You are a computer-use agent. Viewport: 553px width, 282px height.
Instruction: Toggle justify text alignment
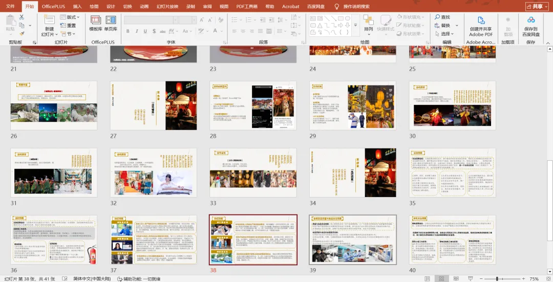260,31
